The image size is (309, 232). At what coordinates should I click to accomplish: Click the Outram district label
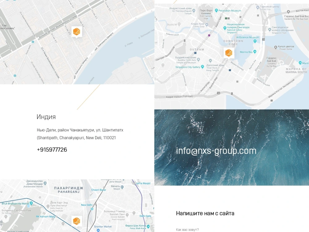point(197,49)
